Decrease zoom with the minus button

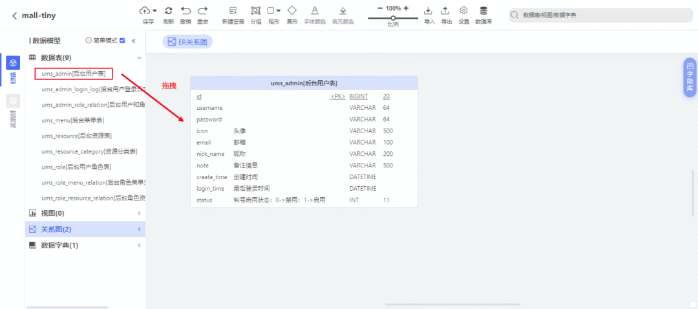pos(380,8)
